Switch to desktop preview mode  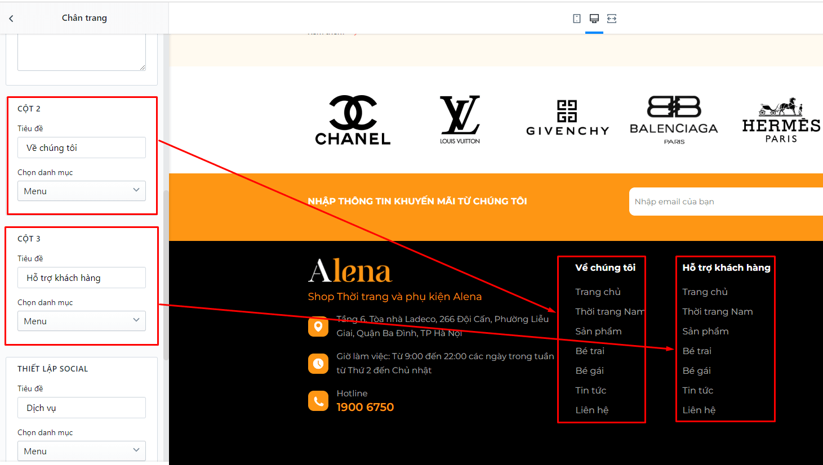click(x=594, y=19)
